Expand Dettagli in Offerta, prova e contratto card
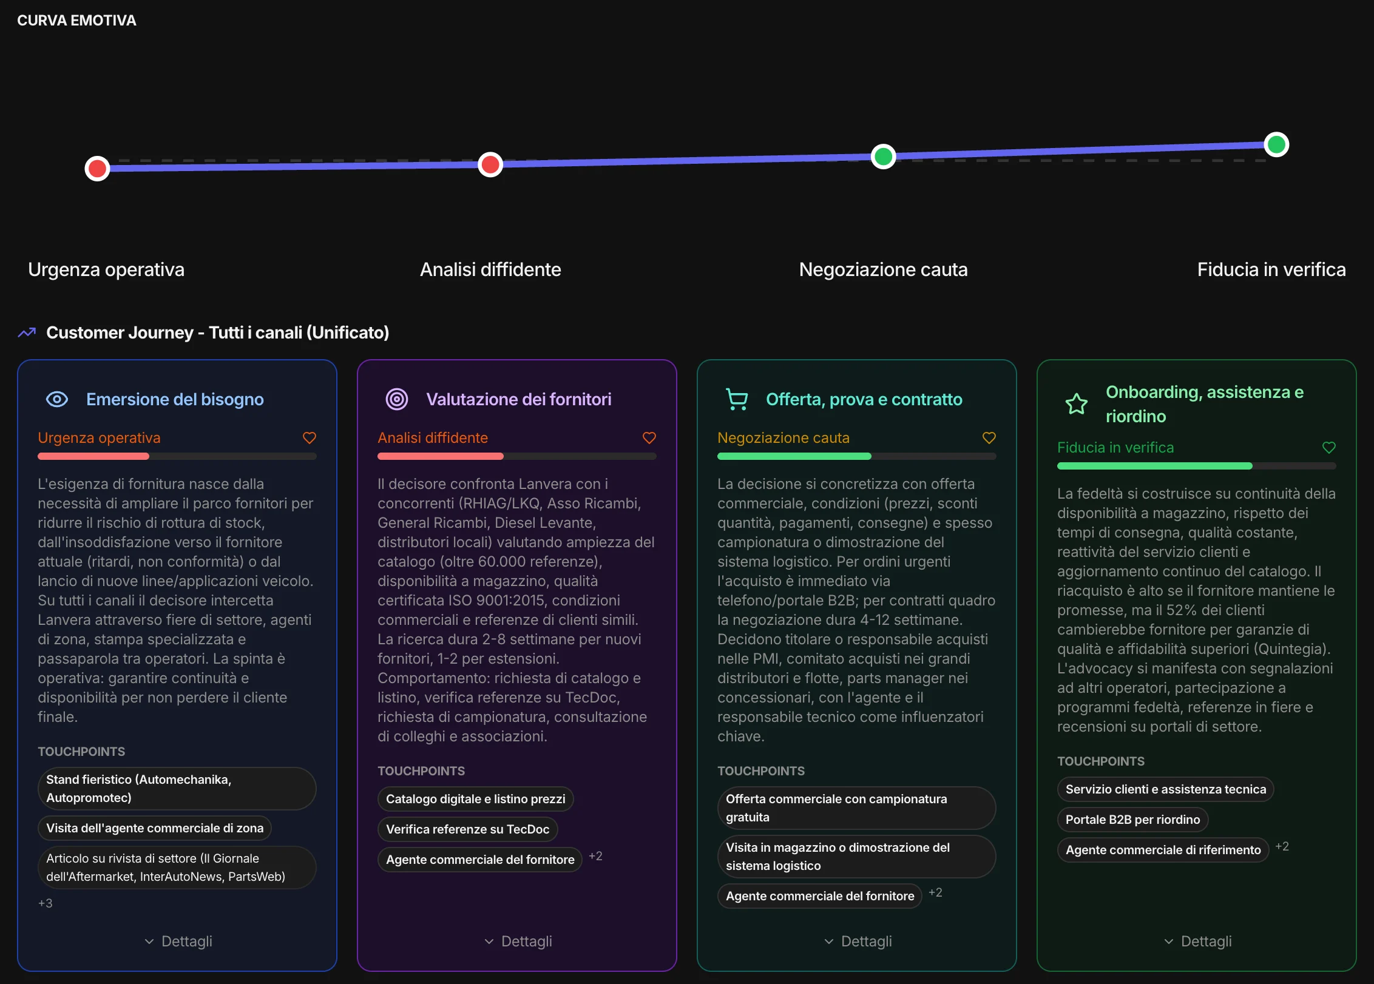Viewport: 1374px width, 984px height. point(858,942)
